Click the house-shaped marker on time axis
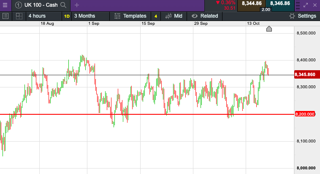 point(269,29)
